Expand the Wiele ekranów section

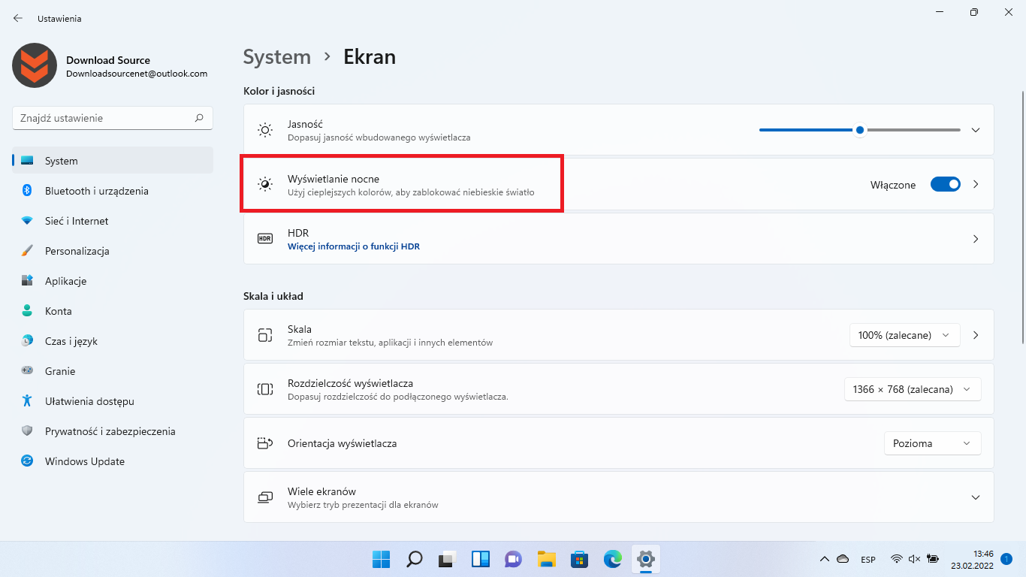(976, 497)
